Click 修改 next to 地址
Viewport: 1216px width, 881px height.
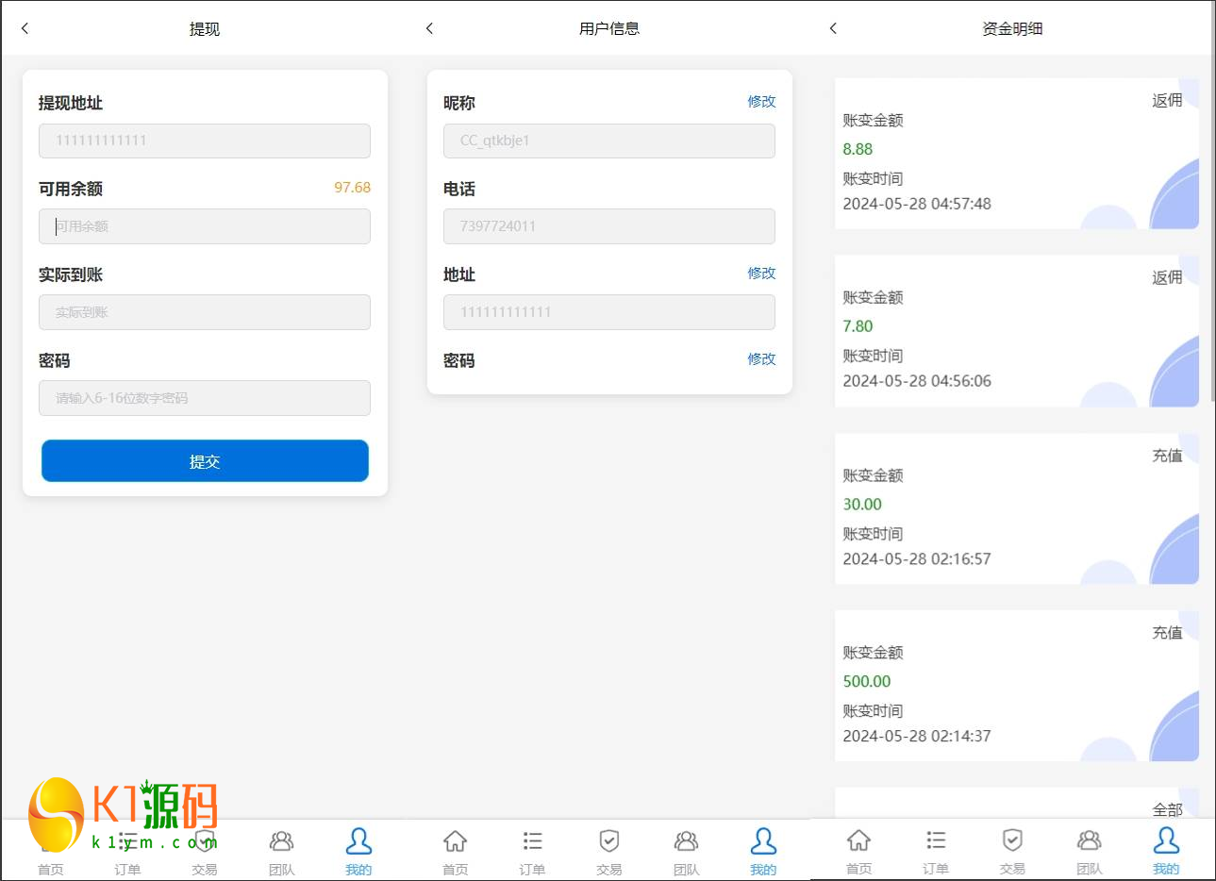761,273
